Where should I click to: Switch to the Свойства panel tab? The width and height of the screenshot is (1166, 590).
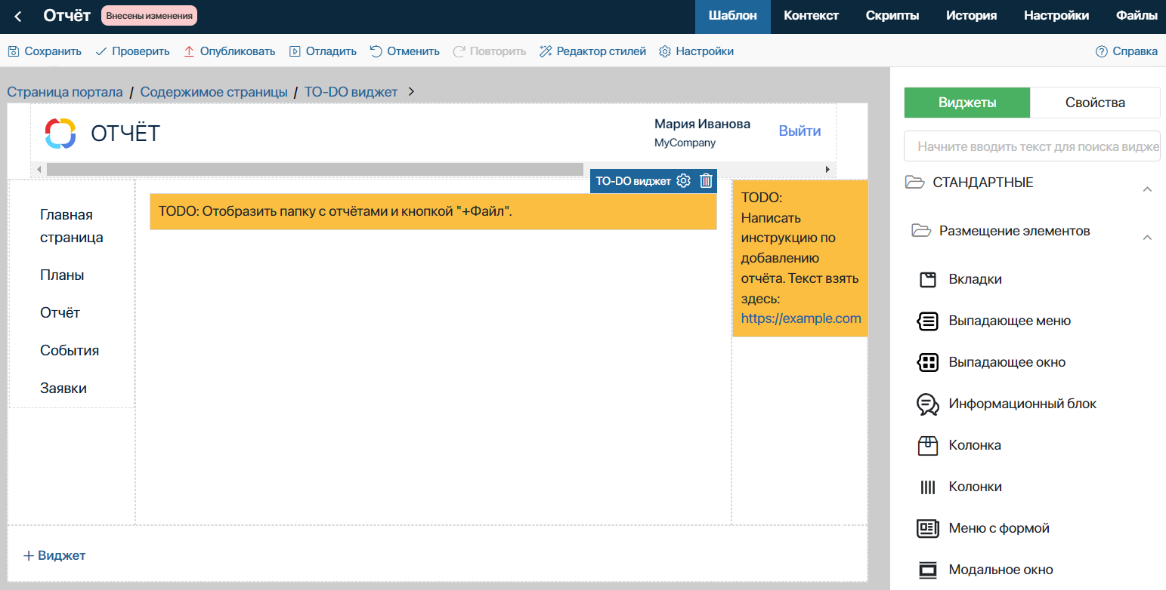(1095, 103)
